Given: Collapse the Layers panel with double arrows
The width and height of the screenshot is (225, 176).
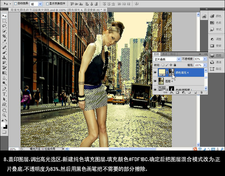Looking at the screenshot, I should coord(200,54).
